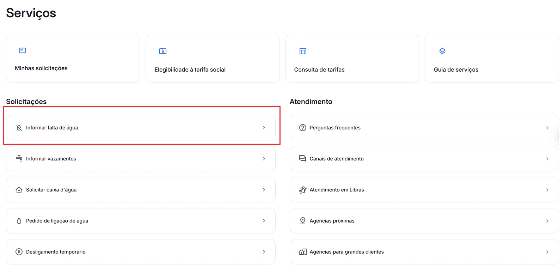
Task: Click the Guia de serviços layers icon
Action: 442,51
